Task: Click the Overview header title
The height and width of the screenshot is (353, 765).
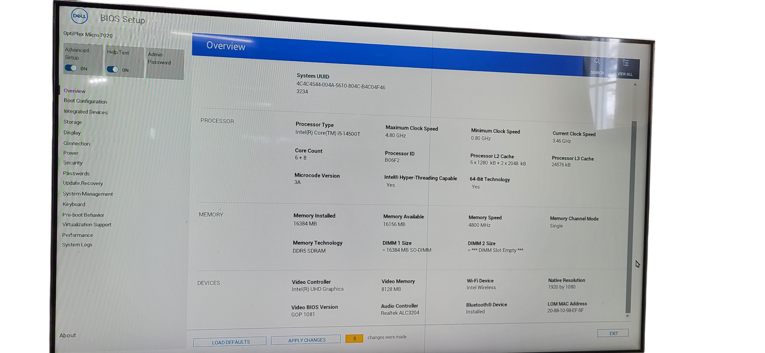Action: tap(226, 46)
